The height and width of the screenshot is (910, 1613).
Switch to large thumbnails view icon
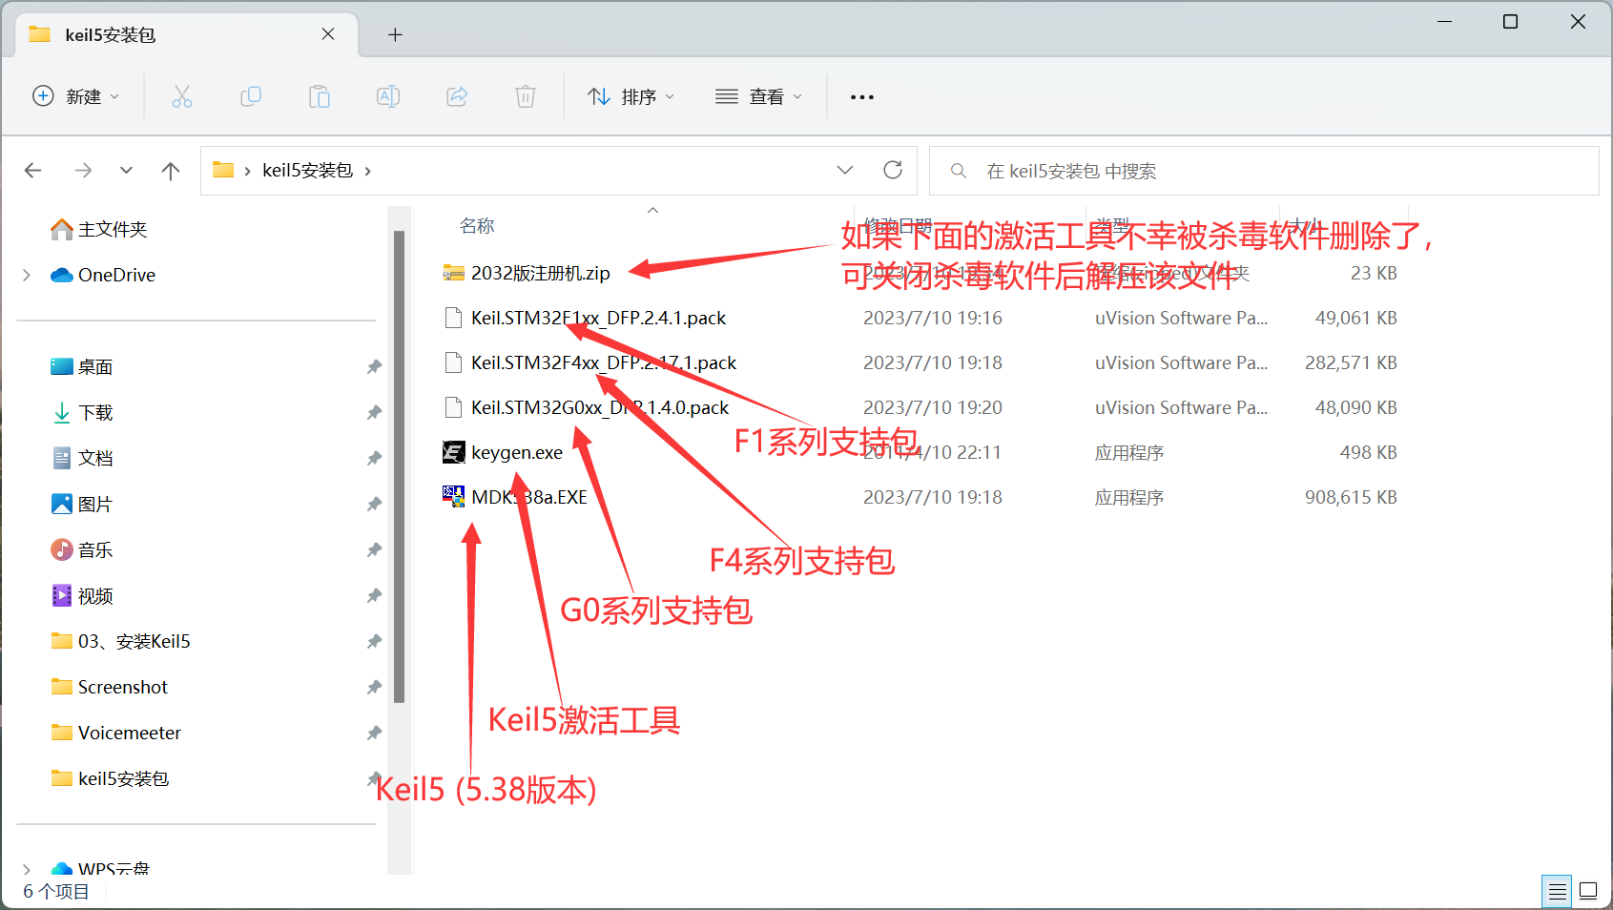click(x=1588, y=891)
